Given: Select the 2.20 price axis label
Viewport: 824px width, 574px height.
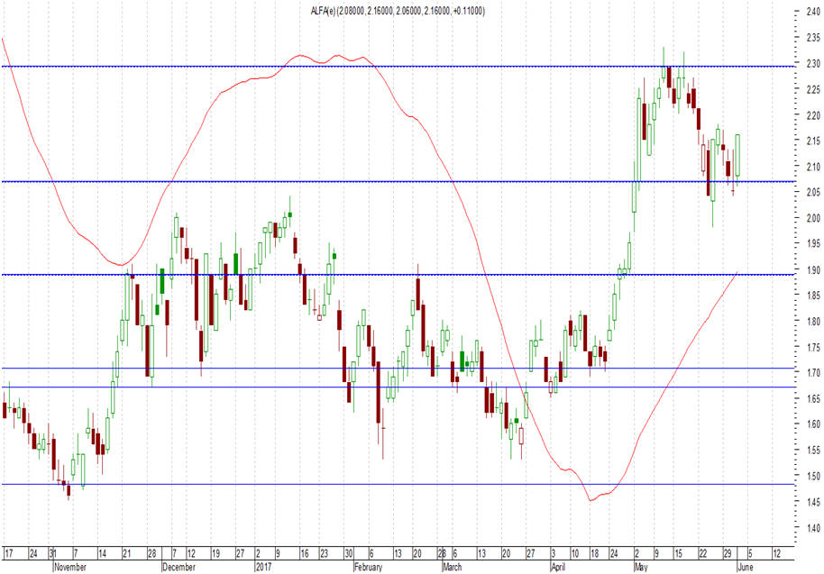Looking at the screenshot, I should (x=813, y=115).
